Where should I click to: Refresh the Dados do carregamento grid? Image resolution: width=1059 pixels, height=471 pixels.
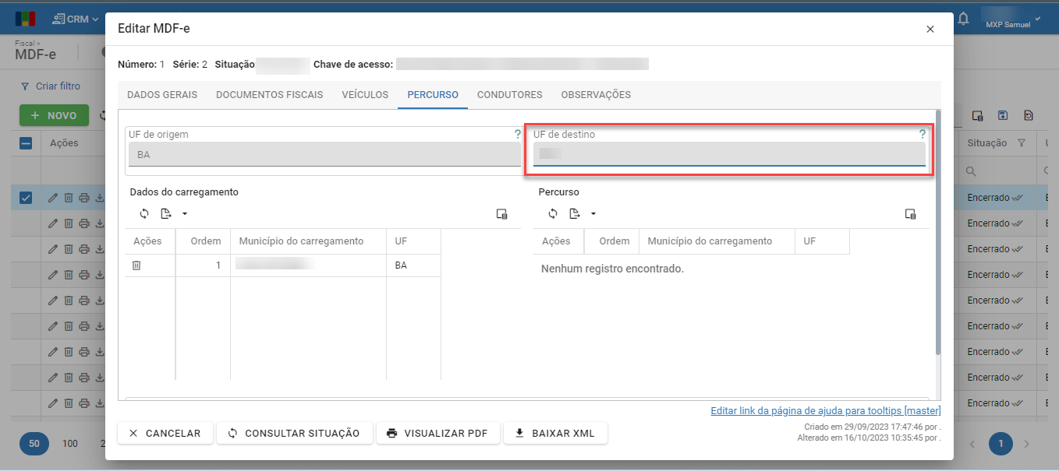(x=144, y=213)
